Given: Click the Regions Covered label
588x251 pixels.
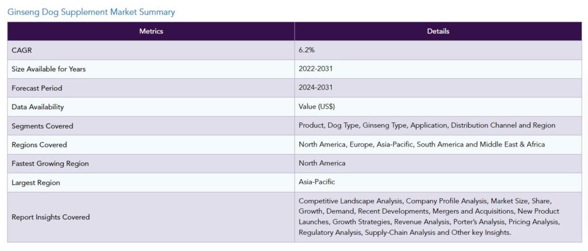Looking at the screenshot, I should (40, 145).
